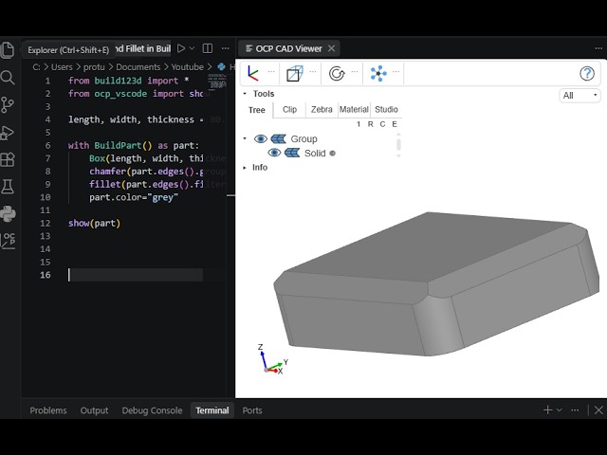Viewport: 607px width, 455px height.
Task: Click the reset view rotation icon
Action: [337, 73]
